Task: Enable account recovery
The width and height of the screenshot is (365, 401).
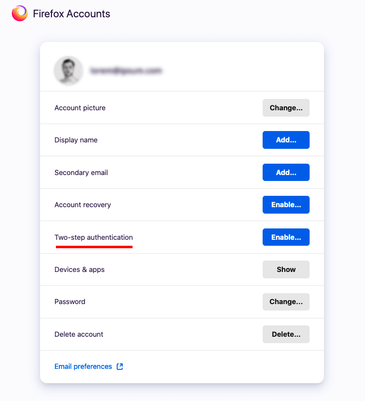Action: coord(286,205)
